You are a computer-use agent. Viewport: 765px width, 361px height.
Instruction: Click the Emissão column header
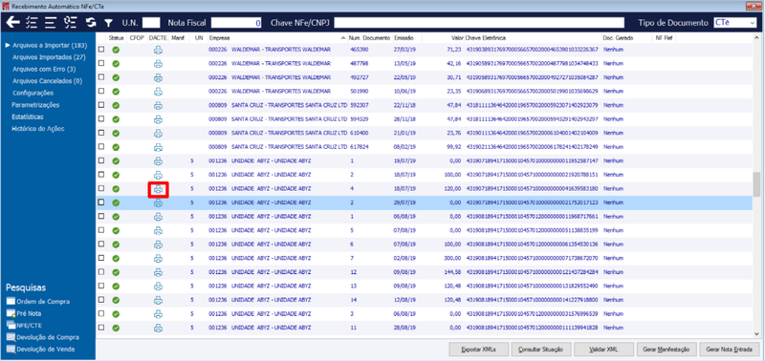click(404, 38)
